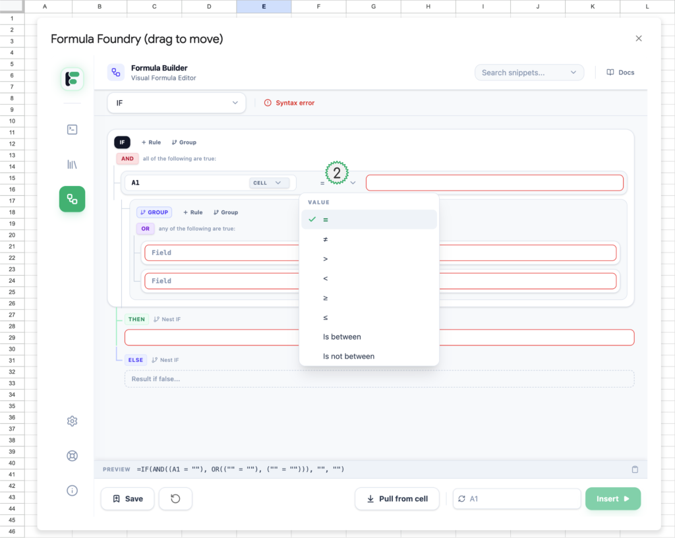This screenshot has height=538, width=675.
Task: Open the library icon in sidebar
Action: pyautogui.click(x=73, y=164)
